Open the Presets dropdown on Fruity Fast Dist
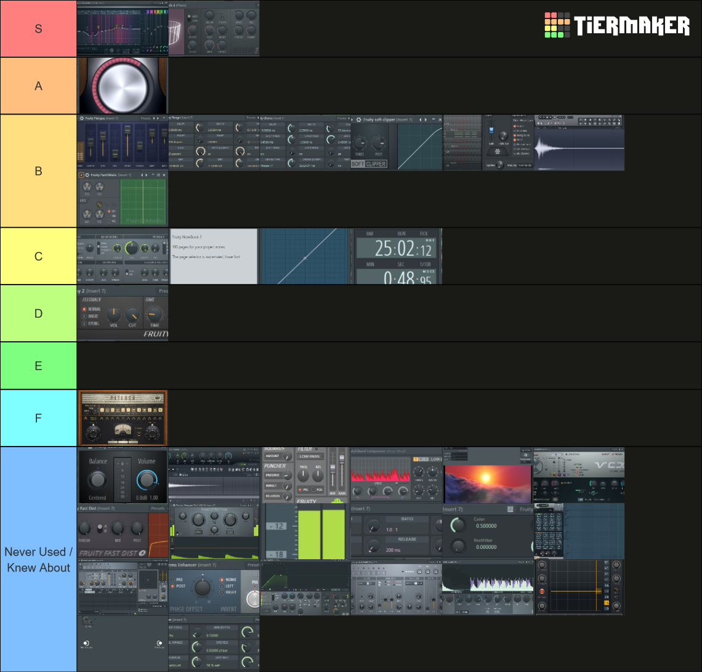 pos(158,509)
